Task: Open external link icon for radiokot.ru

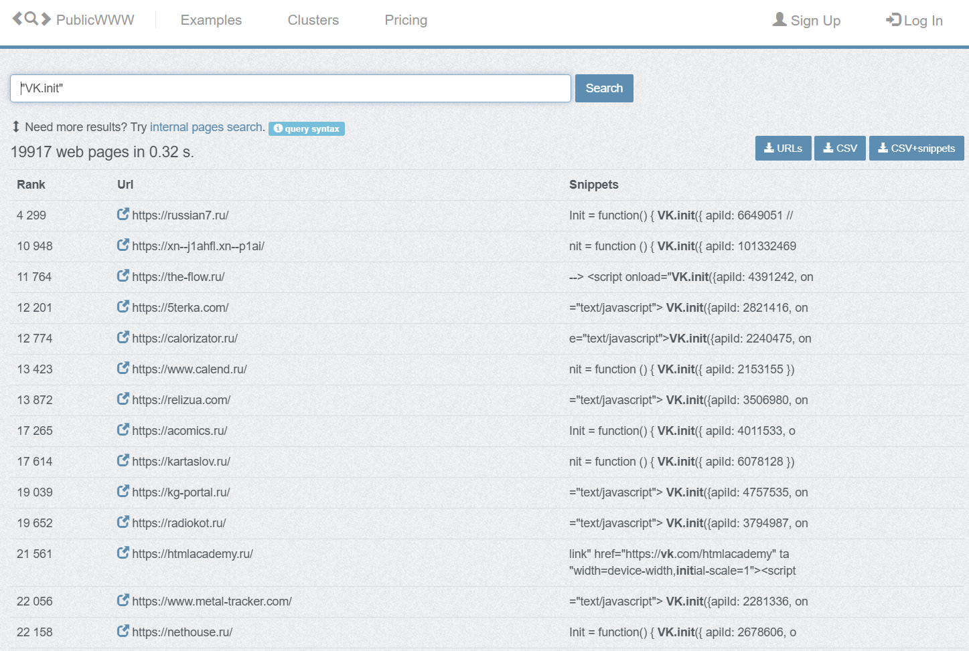Action: click(x=123, y=522)
